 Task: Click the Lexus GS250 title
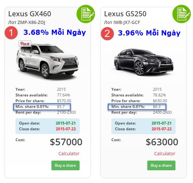tap(125, 14)
